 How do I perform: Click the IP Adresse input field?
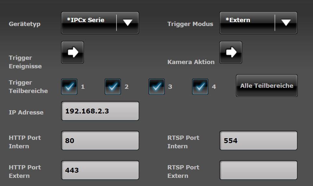click(100, 111)
